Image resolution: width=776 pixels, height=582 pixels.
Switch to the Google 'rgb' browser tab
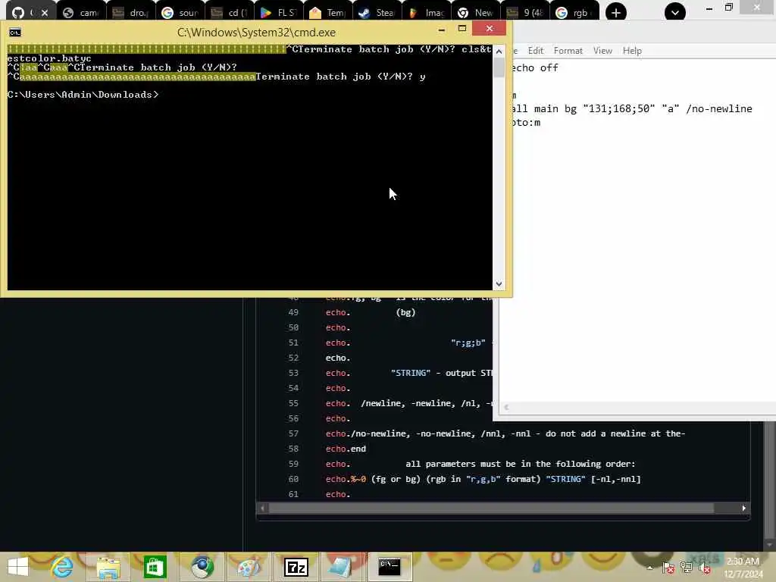(574, 12)
